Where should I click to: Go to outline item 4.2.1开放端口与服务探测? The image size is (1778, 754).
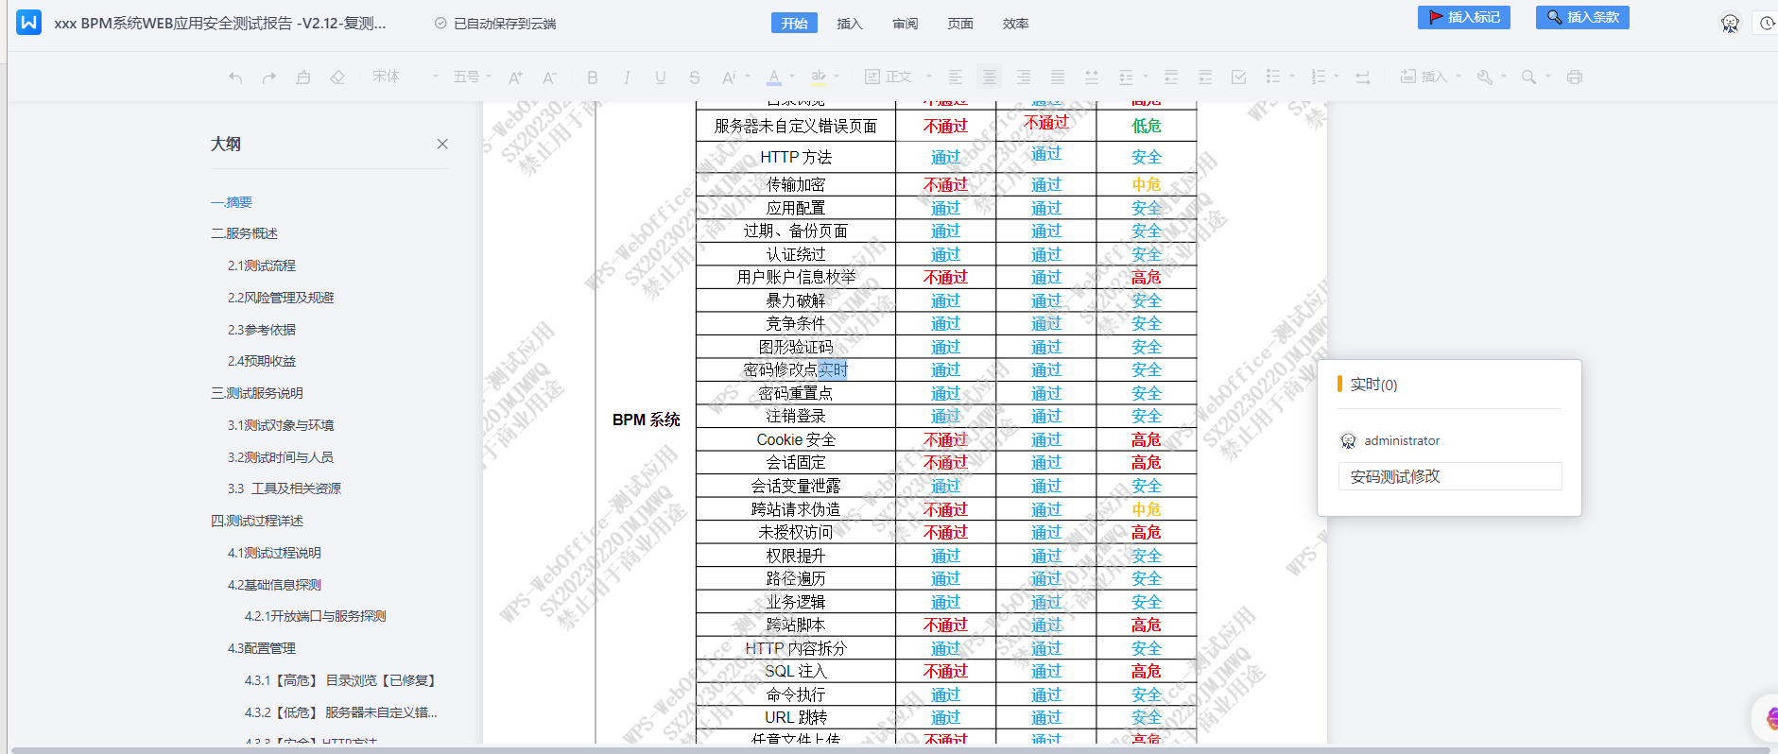tap(316, 616)
